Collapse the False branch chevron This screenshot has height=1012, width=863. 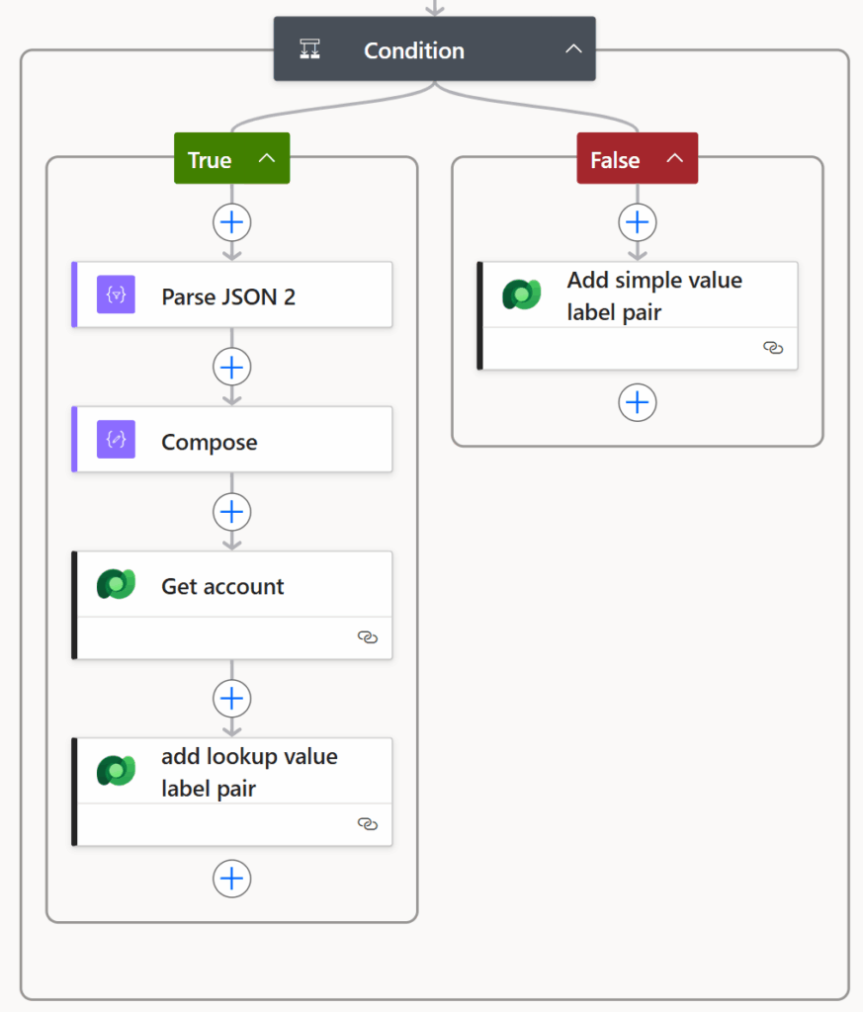pyautogui.click(x=674, y=159)
